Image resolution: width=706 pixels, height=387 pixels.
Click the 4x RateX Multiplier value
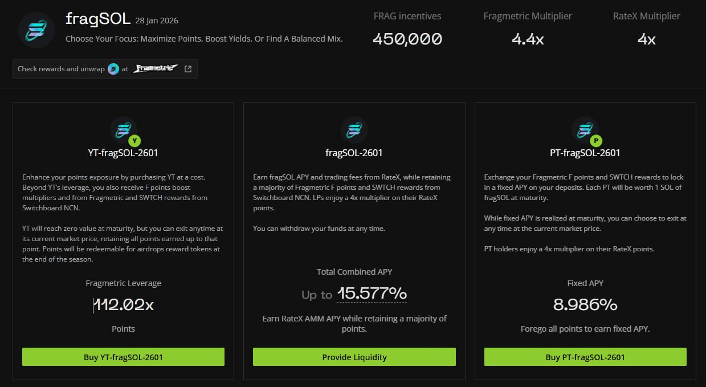pos(647,39)
